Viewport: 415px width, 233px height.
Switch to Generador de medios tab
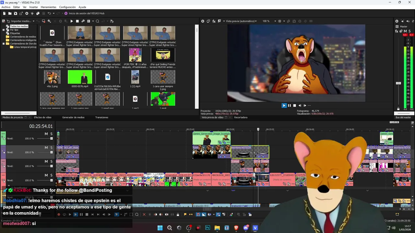coord(73,117)
